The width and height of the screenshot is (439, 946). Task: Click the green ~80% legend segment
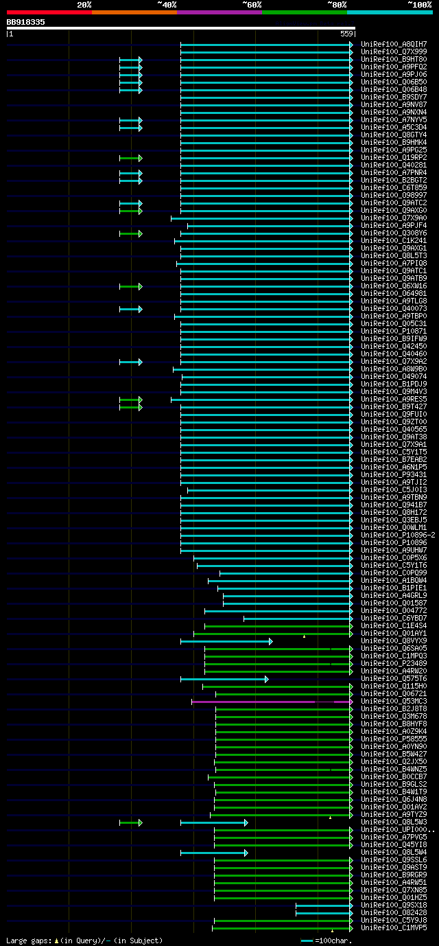pyautogui.click(x=304, y=12)
